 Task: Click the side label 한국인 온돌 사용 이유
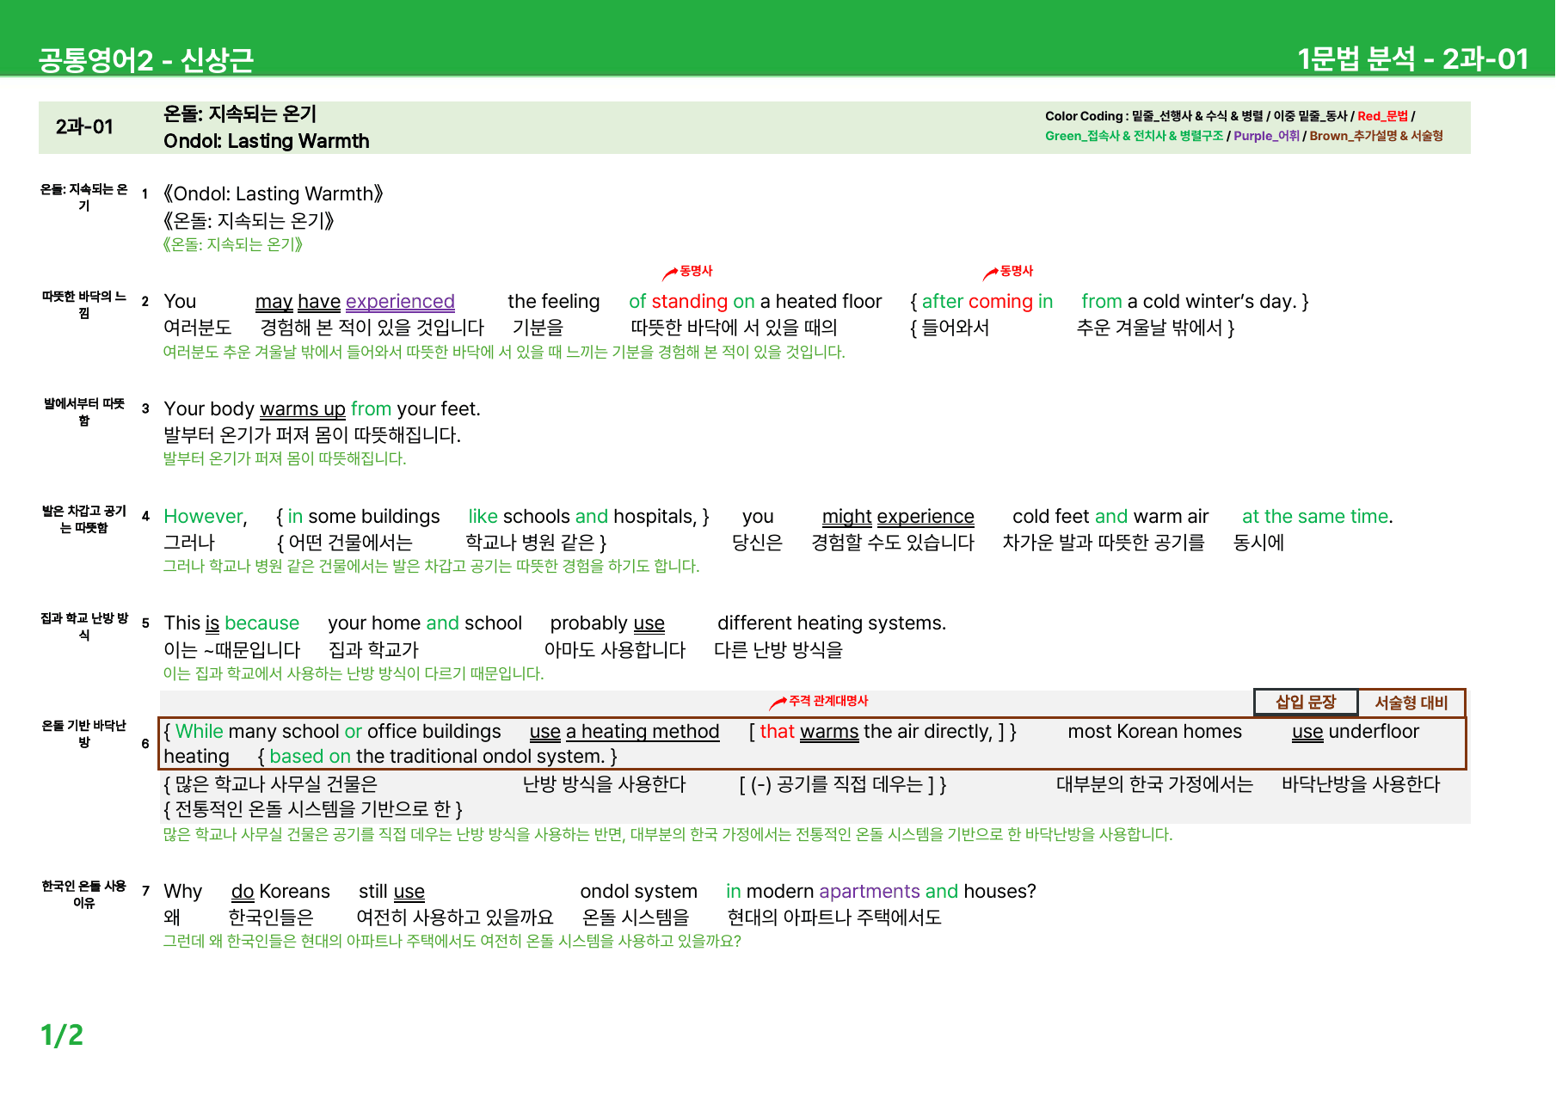(84, 894)
